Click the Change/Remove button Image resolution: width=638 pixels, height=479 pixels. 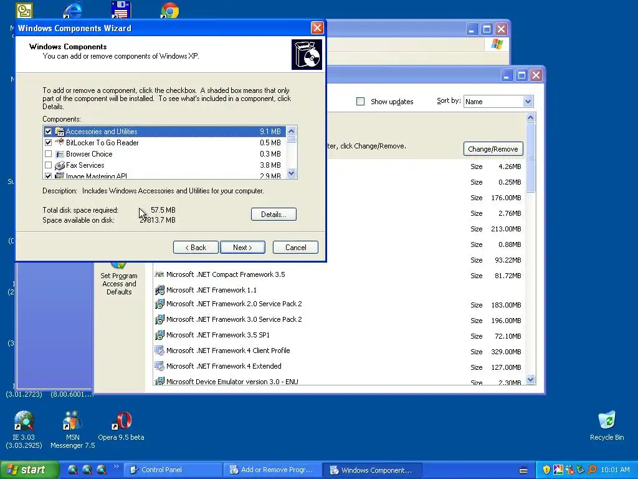[x=493, y=148]
